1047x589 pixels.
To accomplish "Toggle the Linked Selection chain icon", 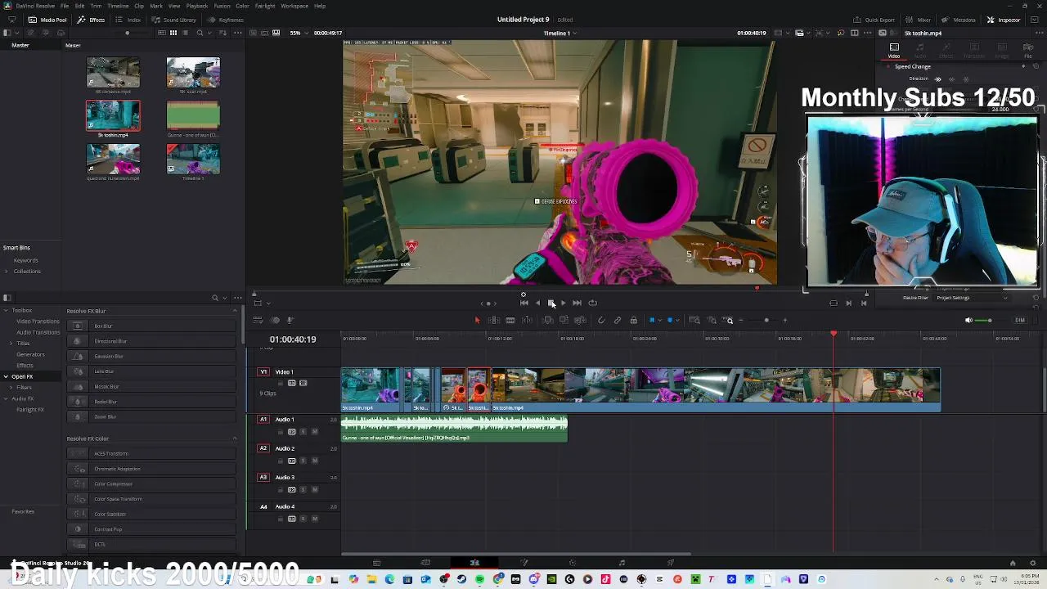I will (x=618, y=320).
